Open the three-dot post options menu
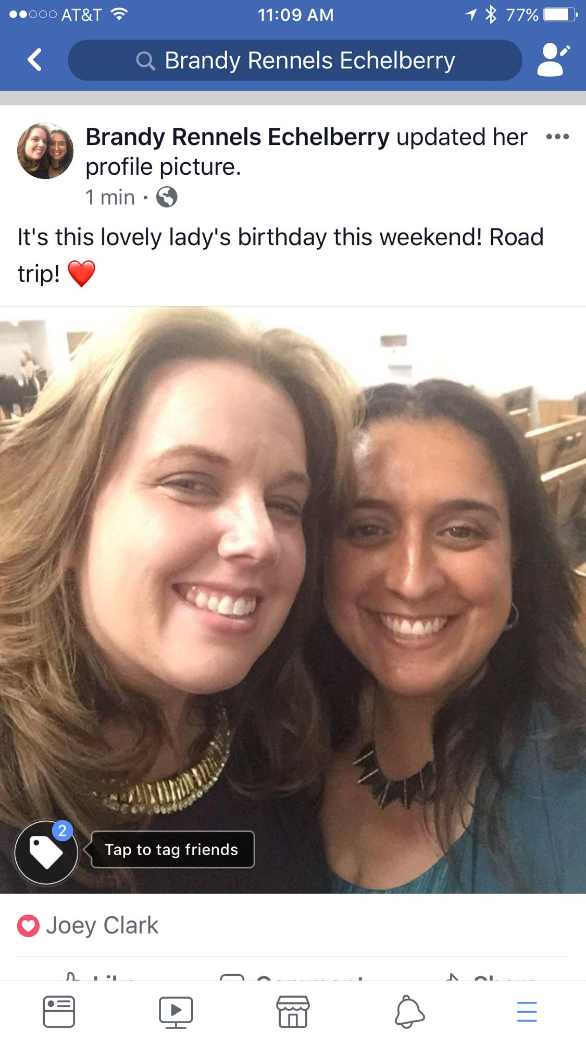Screen dimensions: 586x1043 (557, 137)
